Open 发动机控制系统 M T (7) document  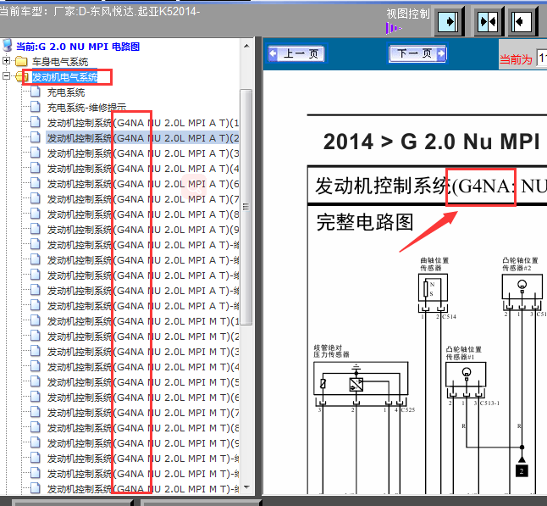tap(143, 413)
